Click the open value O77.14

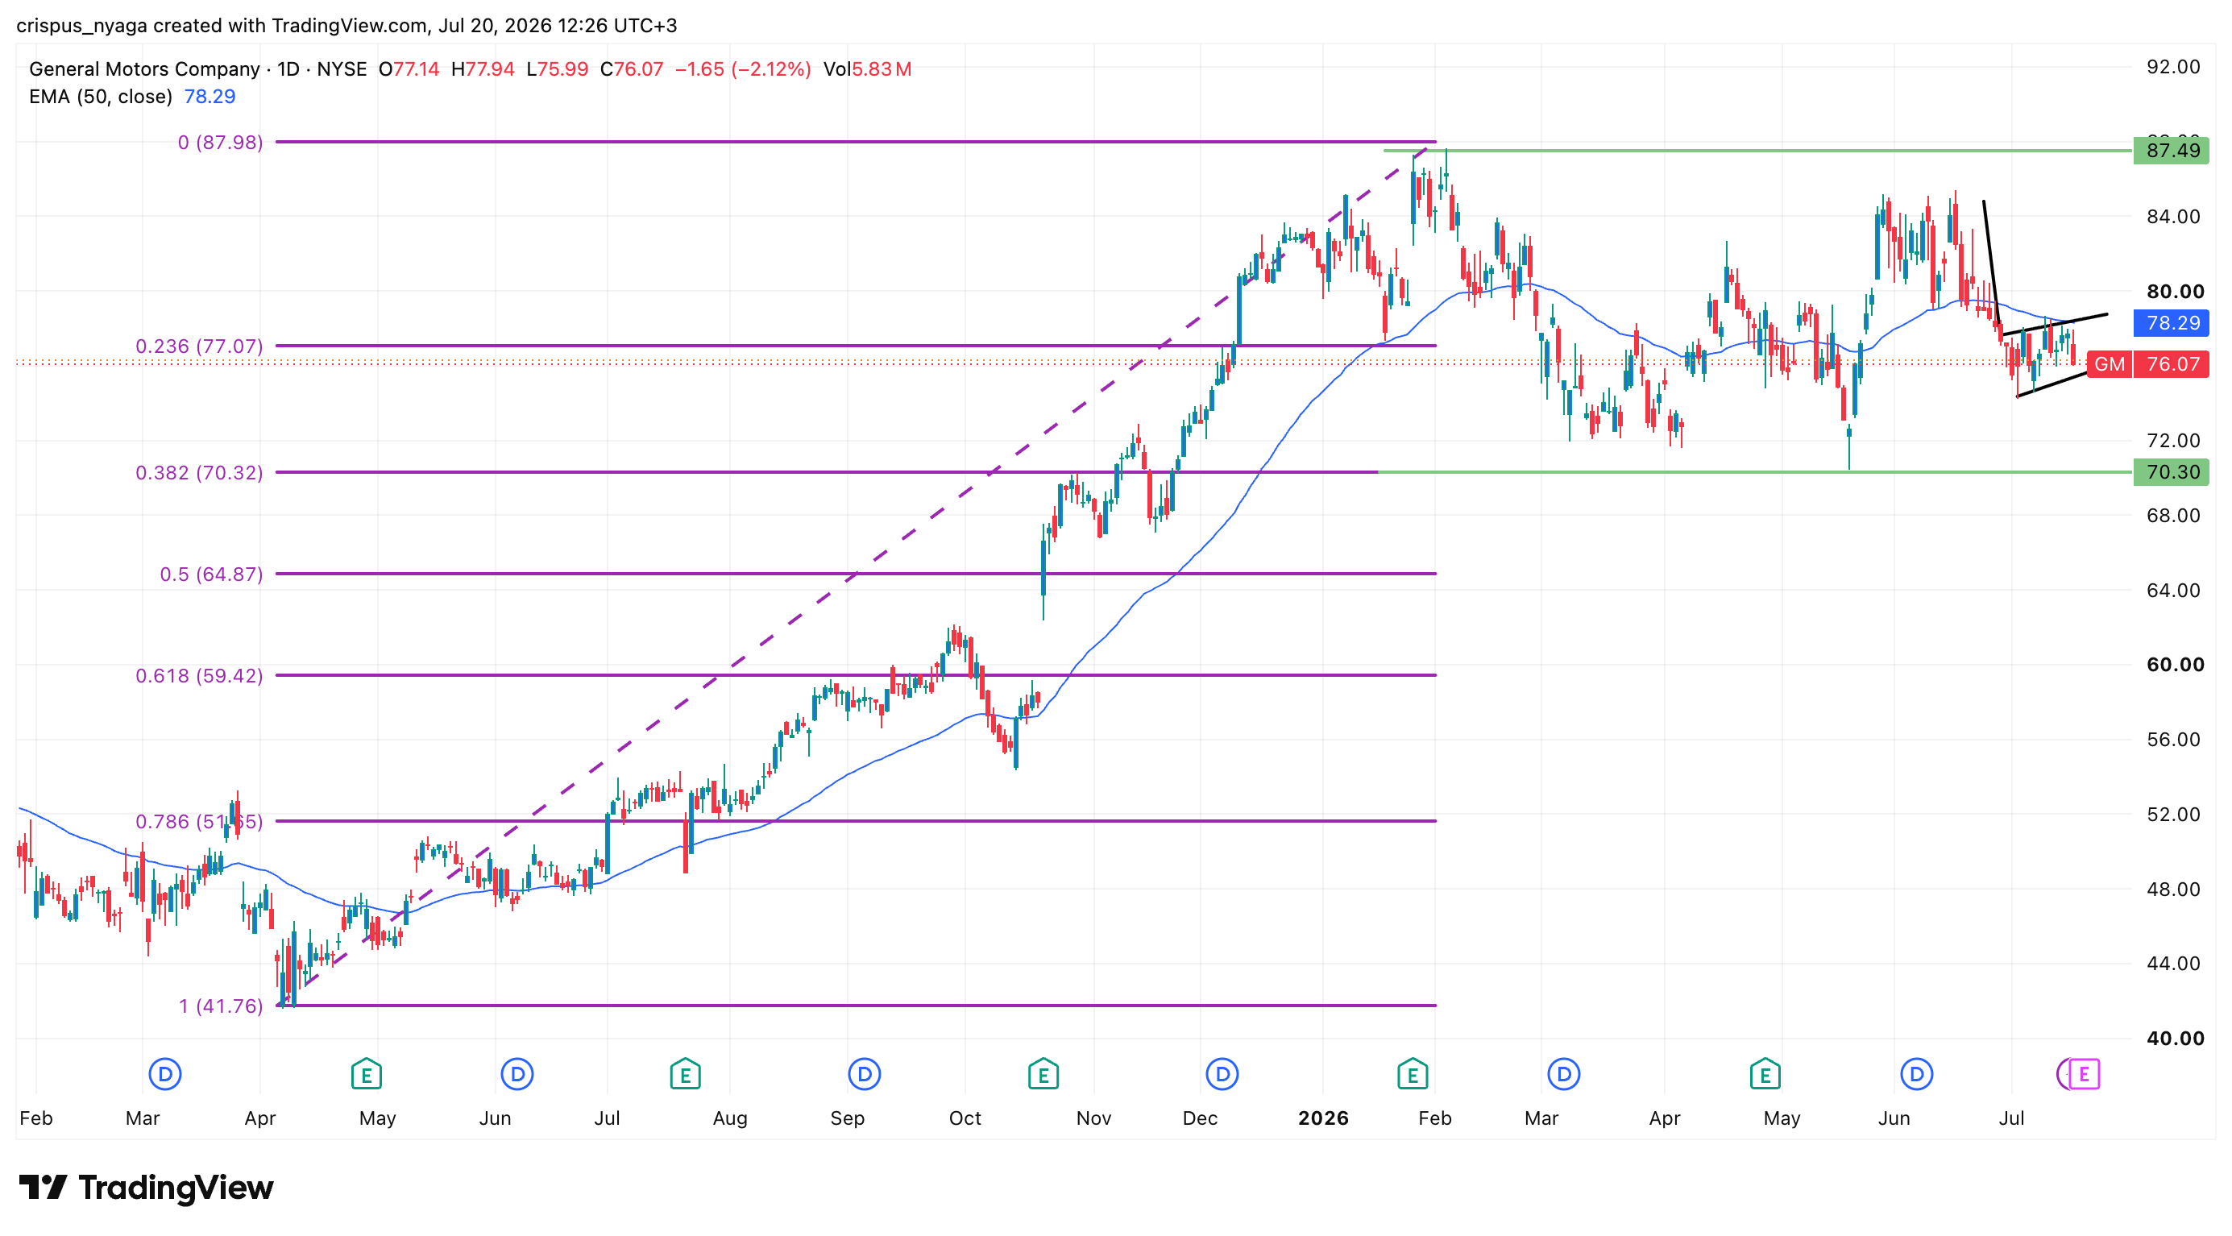[x=409, y=68]
